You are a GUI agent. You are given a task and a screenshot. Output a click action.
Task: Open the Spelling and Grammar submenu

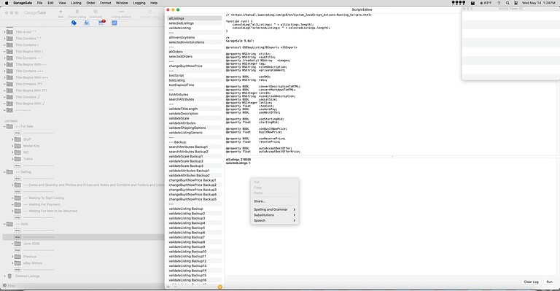(274, 209)
